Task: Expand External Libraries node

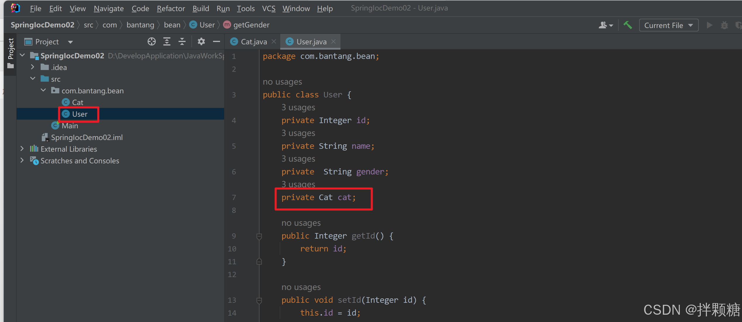Action: (x=22, y=149)
